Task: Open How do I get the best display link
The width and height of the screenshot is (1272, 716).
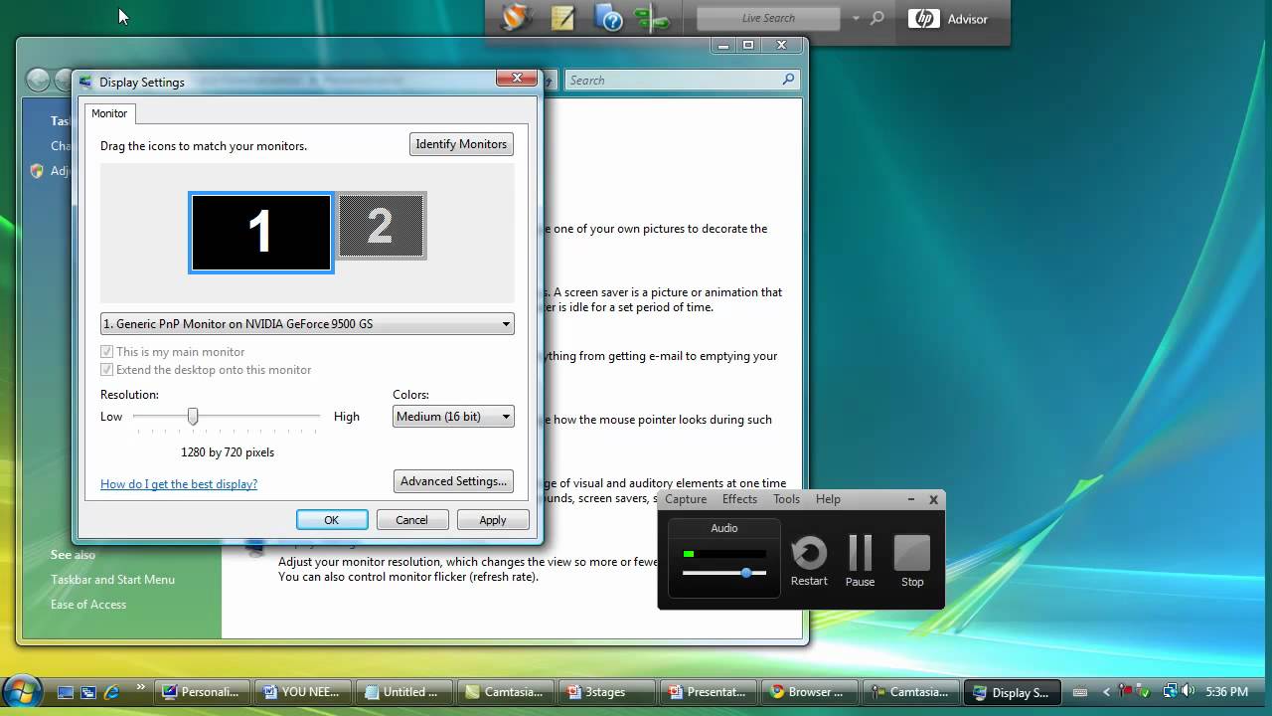Action: 179,484
